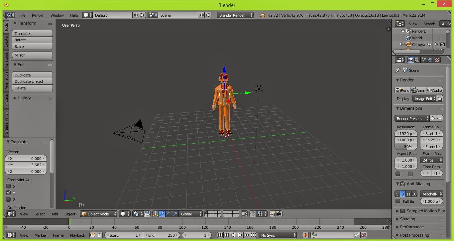Click the End frame field showing 250

[x=162, y=235]
